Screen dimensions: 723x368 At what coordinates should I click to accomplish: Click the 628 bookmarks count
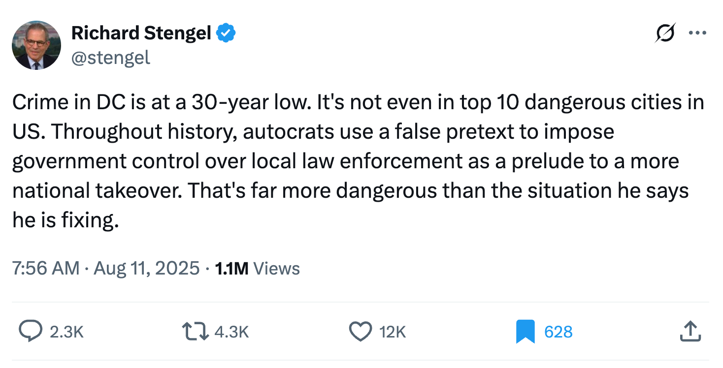[x=558, y=332]
